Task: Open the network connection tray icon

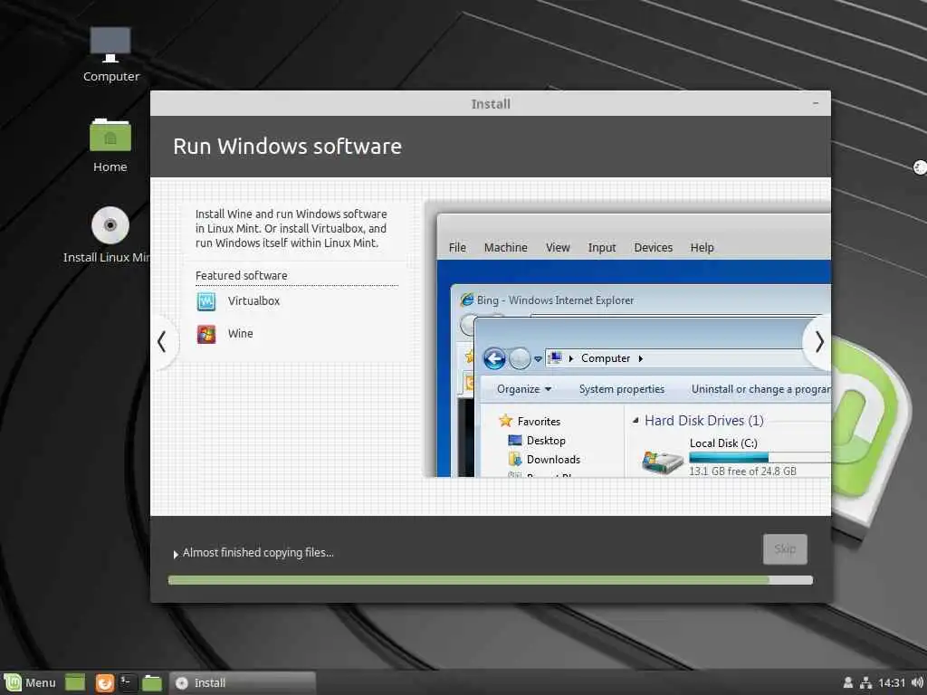Action: coord(866,682)
